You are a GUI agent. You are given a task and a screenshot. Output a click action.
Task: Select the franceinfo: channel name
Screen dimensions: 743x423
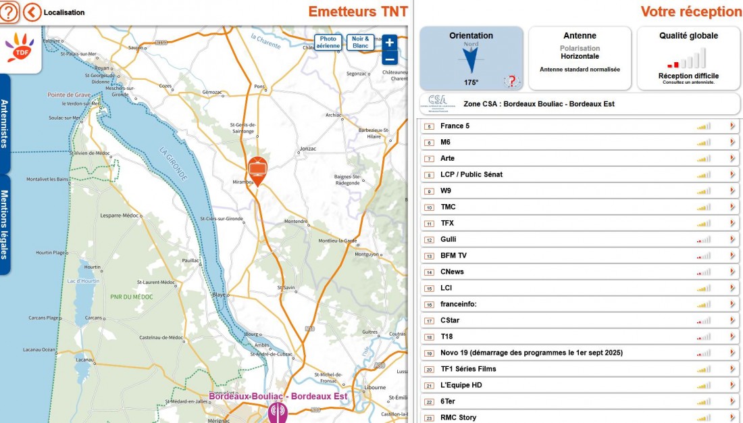click(458, 304)
